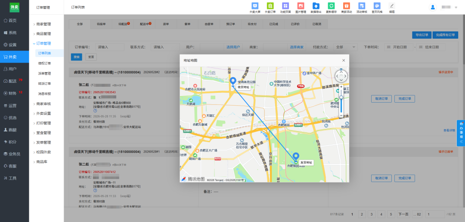The image size is (465, 222).
Task: Open the 外卖大屏 toolbar icon
Action: pos(255,6)
